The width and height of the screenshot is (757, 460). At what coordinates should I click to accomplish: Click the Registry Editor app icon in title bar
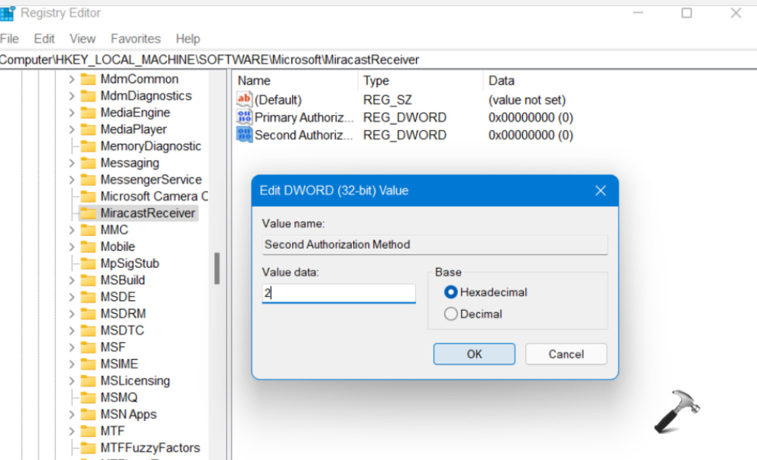click(x=7, y=13)
